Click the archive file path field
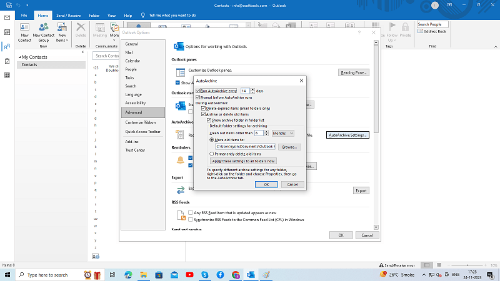The width and height of the screenshot is (500, 281). coord(245,147)
